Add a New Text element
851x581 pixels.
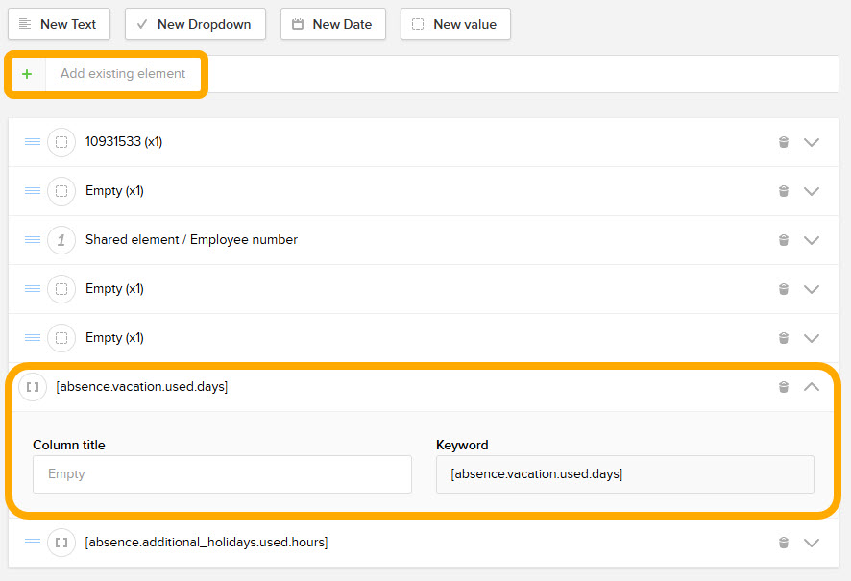click(59, 24)
